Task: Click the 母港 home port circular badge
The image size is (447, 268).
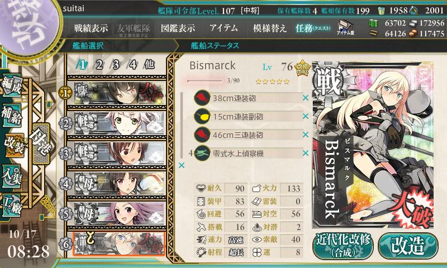Action: 41,144
